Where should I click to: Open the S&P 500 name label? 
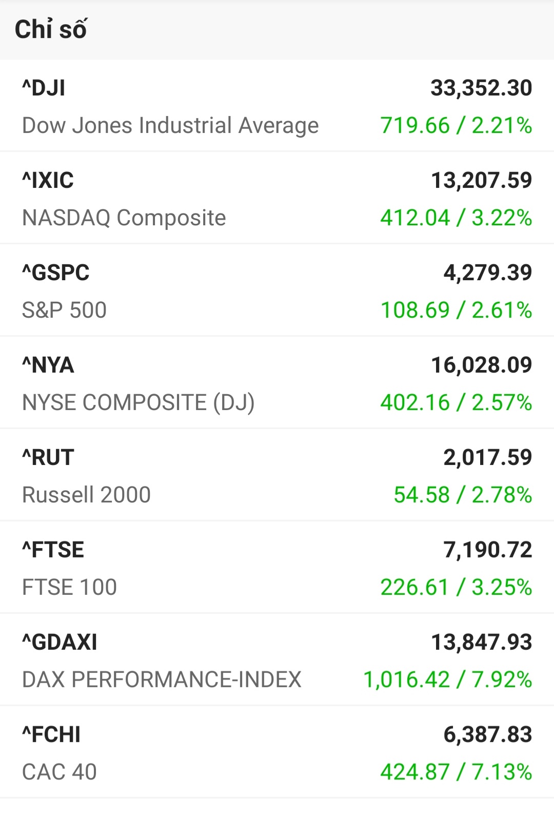tap(64, 311)
